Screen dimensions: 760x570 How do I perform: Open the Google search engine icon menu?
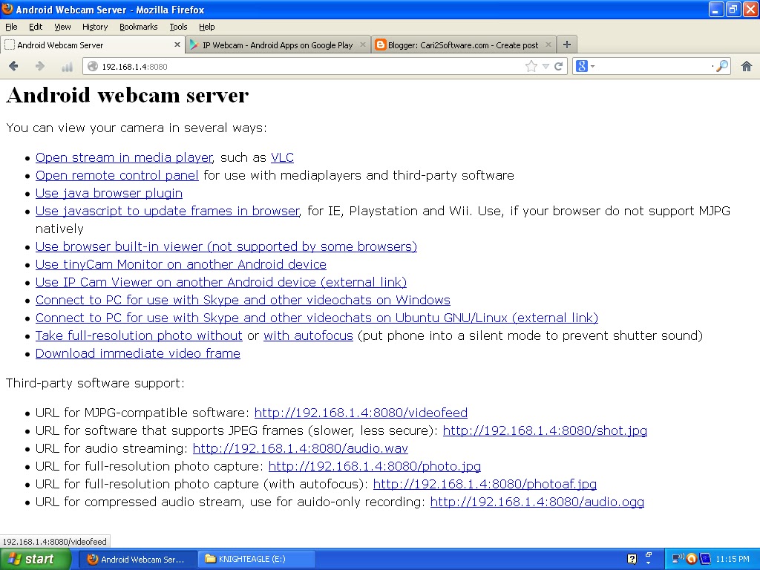click(x=585, y=66)
